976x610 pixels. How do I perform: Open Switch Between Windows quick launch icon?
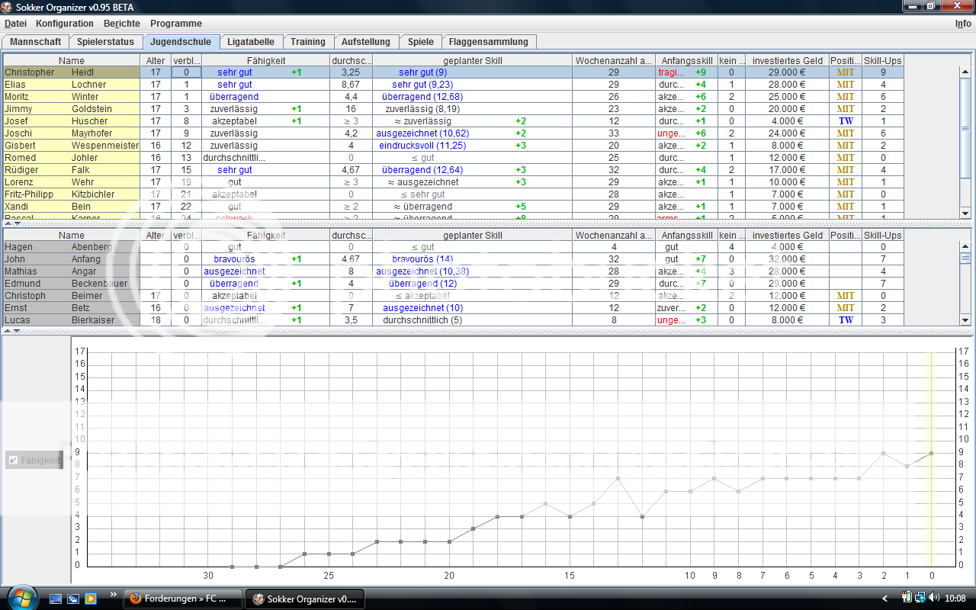[73, 599]
